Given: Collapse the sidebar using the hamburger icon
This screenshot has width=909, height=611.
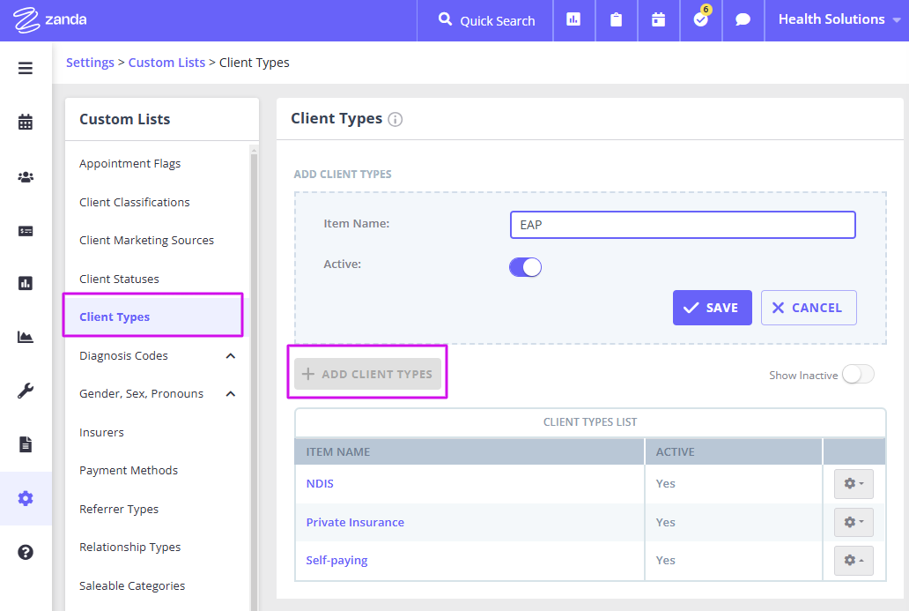Looking at the screenshot, I should point(26,68).
